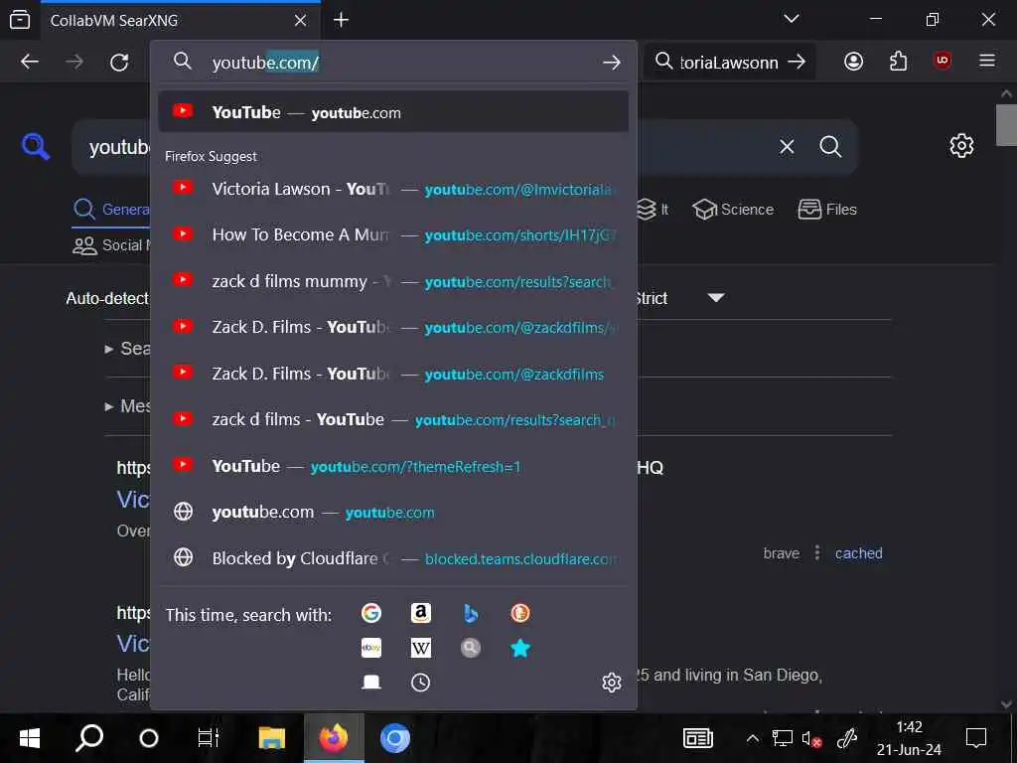The height and width of the screenshot is (763, 1017).
Task: Open Windows taskbar search
Action: point(89,738)
